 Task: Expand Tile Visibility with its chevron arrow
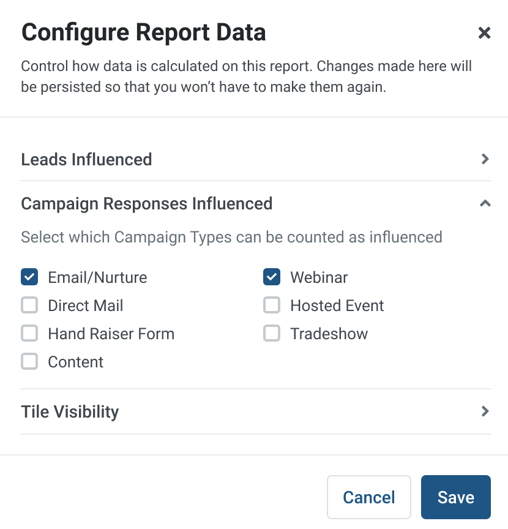(x=485, y=411)
